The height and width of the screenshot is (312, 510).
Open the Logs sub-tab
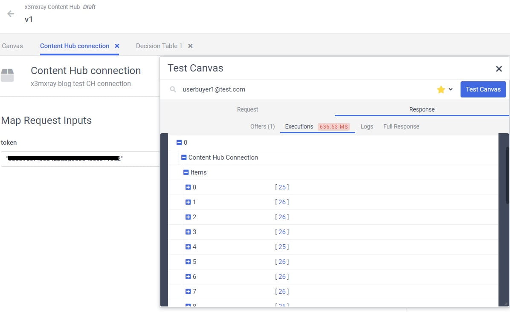[367, 126]
